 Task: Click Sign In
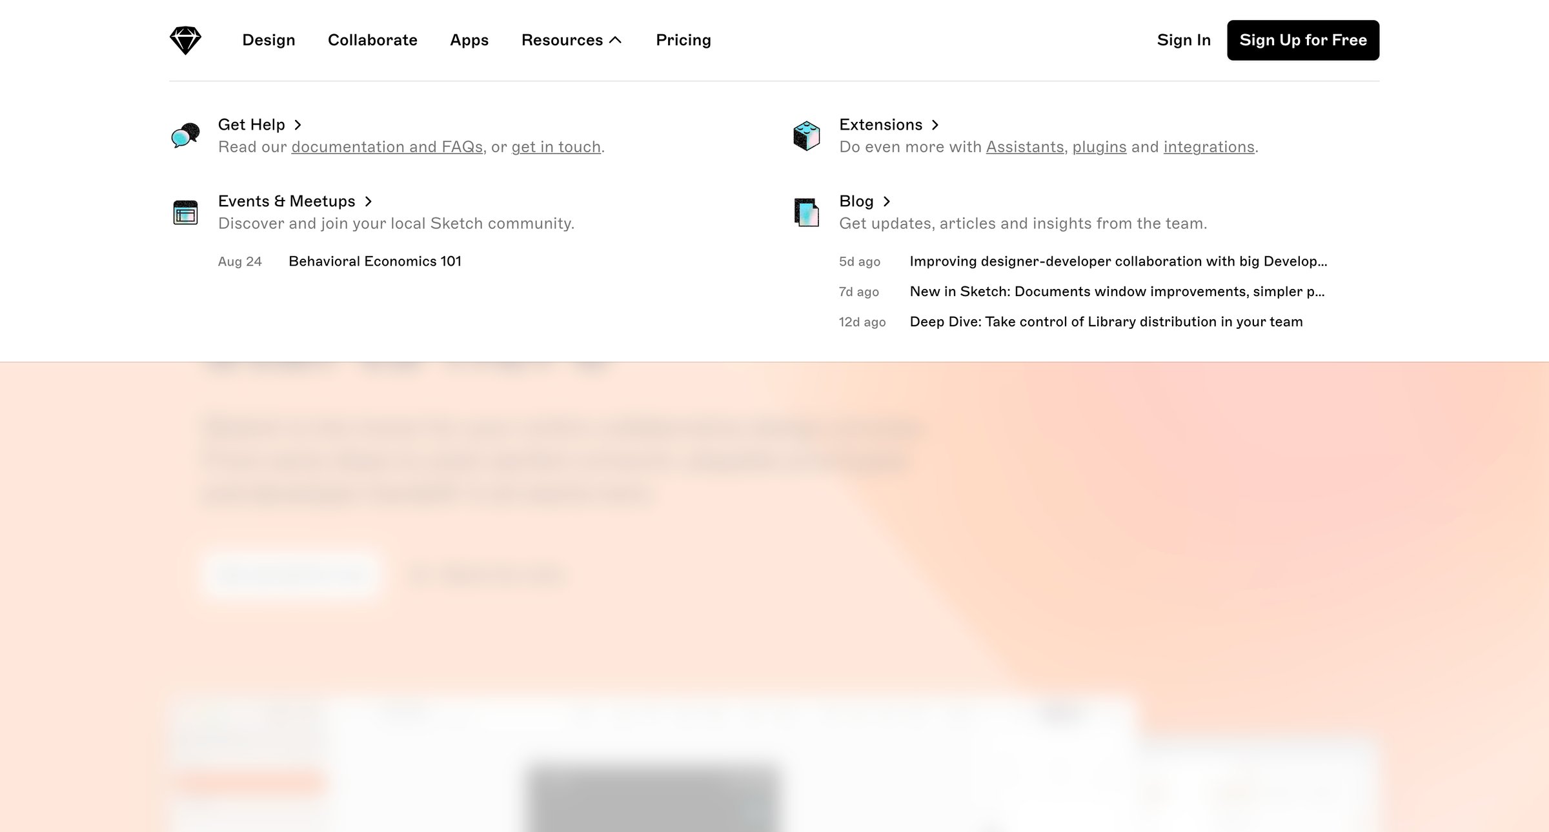coord(1184,40)
